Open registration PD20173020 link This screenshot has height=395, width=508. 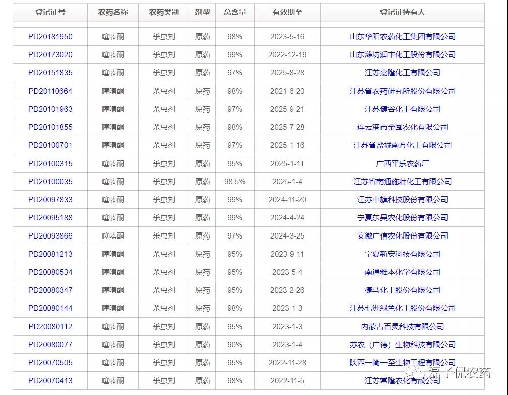[50, 55]
